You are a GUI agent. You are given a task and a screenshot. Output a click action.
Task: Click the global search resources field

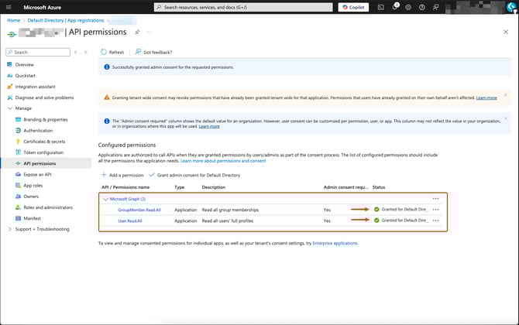point(244,7)
